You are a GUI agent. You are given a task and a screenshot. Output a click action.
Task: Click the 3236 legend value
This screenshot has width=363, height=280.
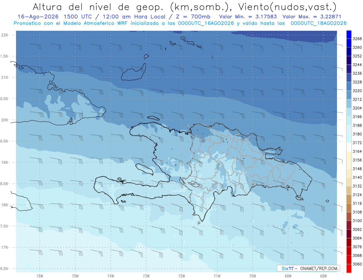click(357, 73)
